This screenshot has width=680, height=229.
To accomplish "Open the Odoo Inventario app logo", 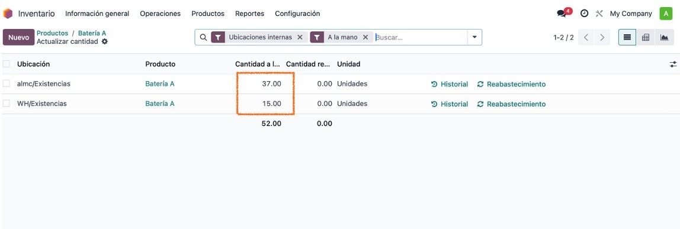I will click(8, 14).
